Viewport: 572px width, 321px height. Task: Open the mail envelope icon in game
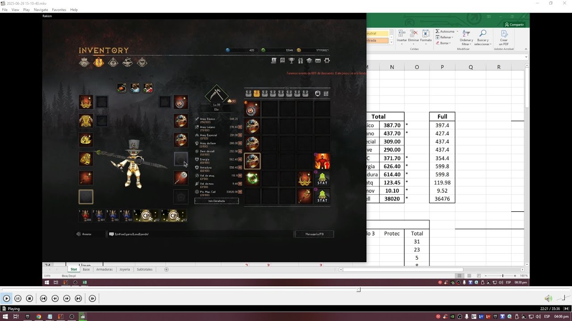(x=318, y=61)
